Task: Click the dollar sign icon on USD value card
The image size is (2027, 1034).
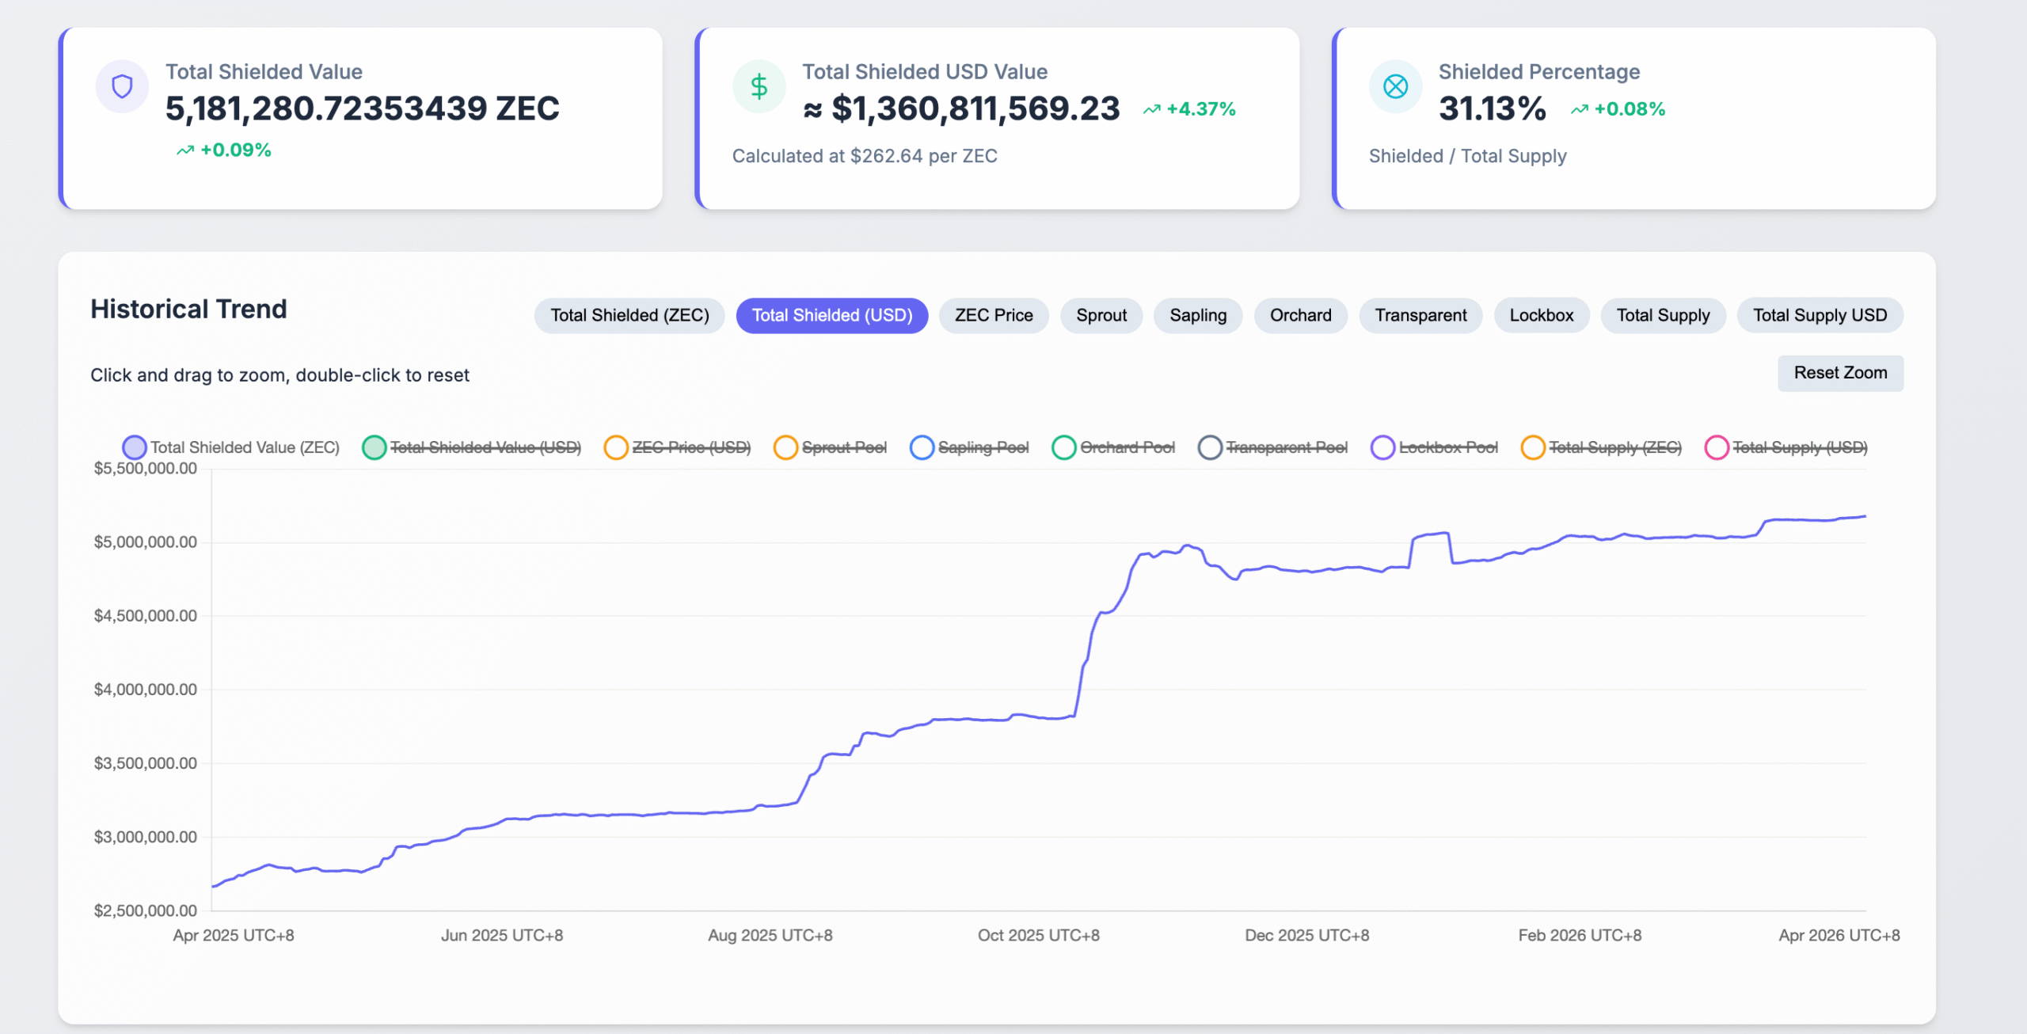Action: coord(759,86)
